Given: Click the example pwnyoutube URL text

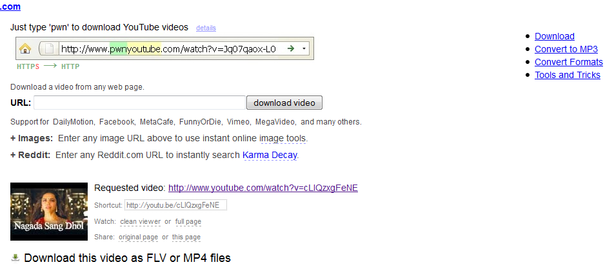Looking at the screenshot, I should tap(169, 49).
